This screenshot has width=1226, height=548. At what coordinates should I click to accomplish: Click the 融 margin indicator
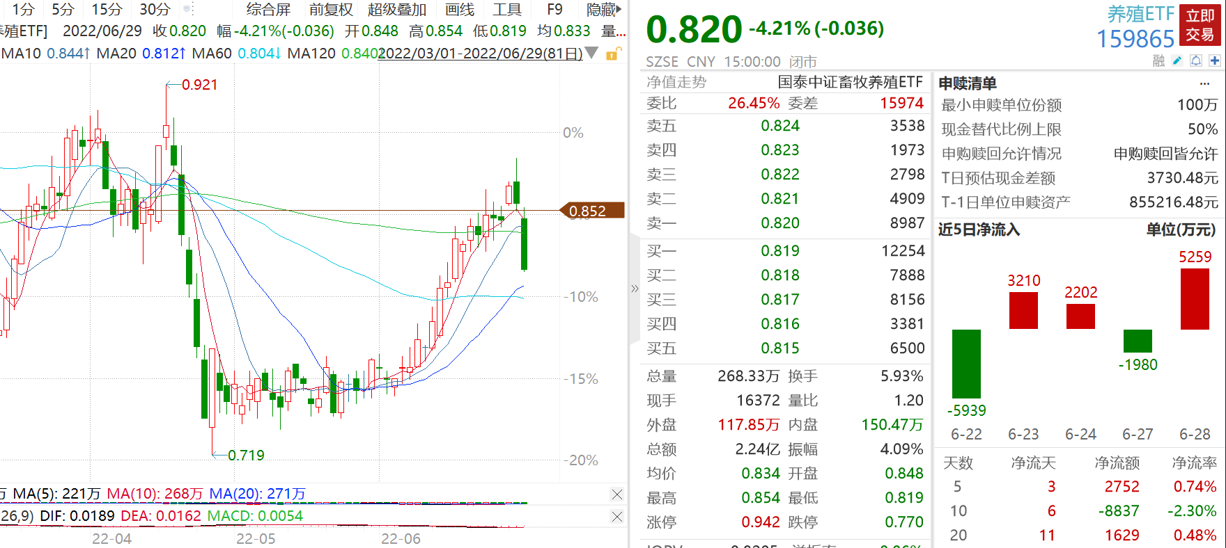point(1158,61)
